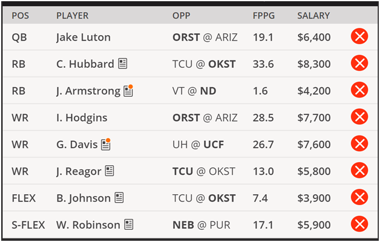Remove J. Armstrong from the RB slot
The height and width of the screenshot is (242, 380).
[x=359, y=91]
